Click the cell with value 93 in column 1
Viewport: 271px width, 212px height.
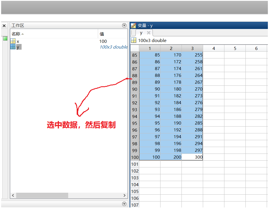[x=150, y=110]
